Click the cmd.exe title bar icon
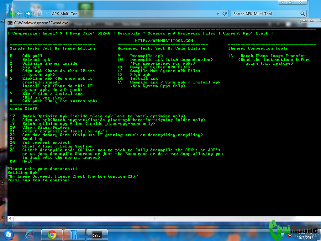This screenshot has height=241, width=321. coord(10,23)
